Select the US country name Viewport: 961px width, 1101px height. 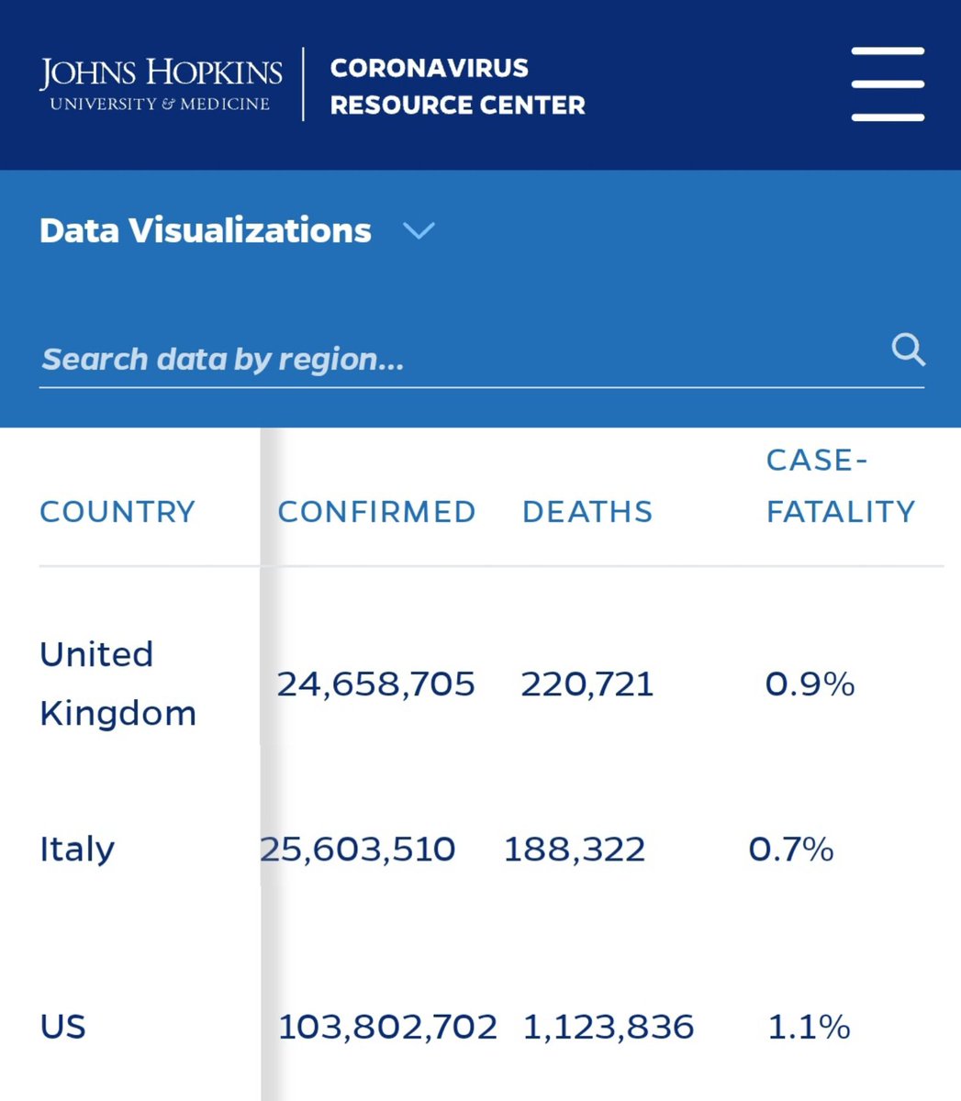click(62, 1026)
